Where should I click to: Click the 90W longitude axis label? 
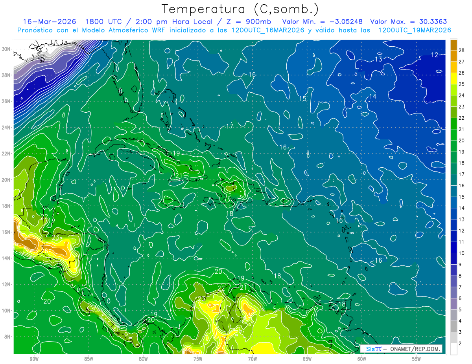point(34,359)
